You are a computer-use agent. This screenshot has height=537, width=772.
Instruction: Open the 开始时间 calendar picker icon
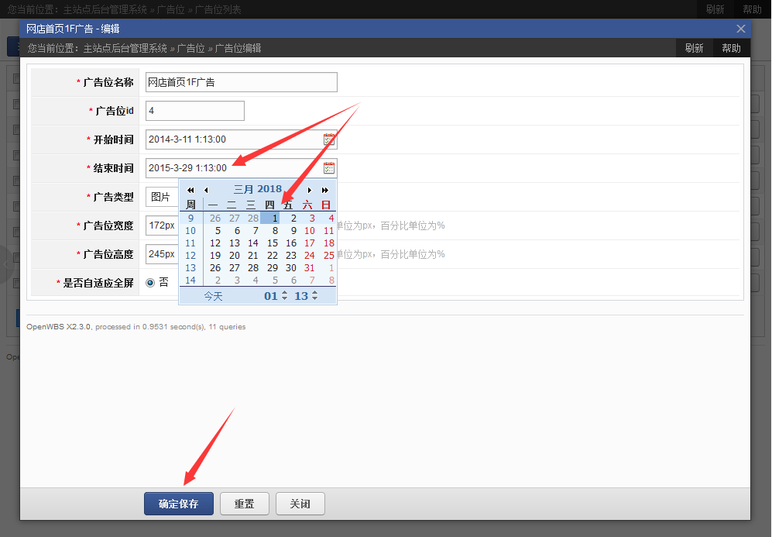329,139
